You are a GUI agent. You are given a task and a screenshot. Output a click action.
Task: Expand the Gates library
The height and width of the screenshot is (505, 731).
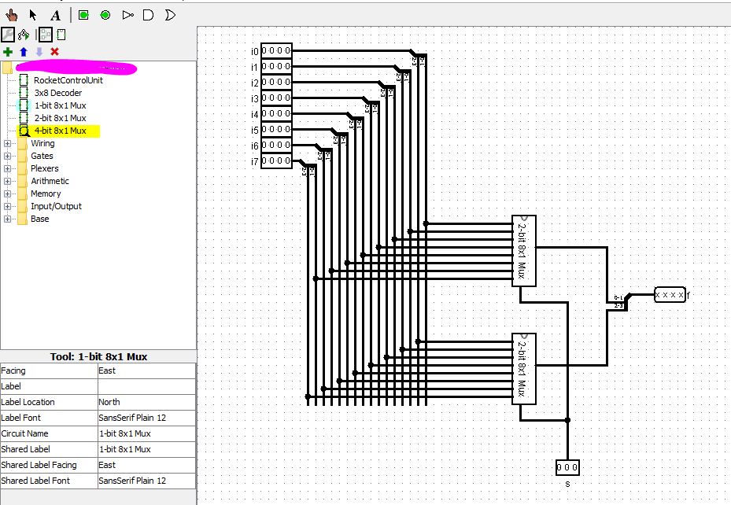[x=7, y=156]
